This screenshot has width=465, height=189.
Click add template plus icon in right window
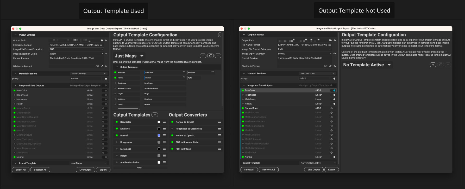point(433,65)
